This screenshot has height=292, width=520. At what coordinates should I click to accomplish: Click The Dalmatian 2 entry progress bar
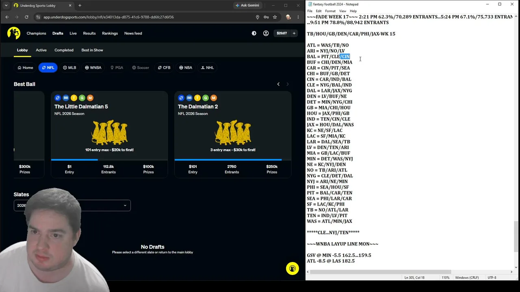pos(233,160)
